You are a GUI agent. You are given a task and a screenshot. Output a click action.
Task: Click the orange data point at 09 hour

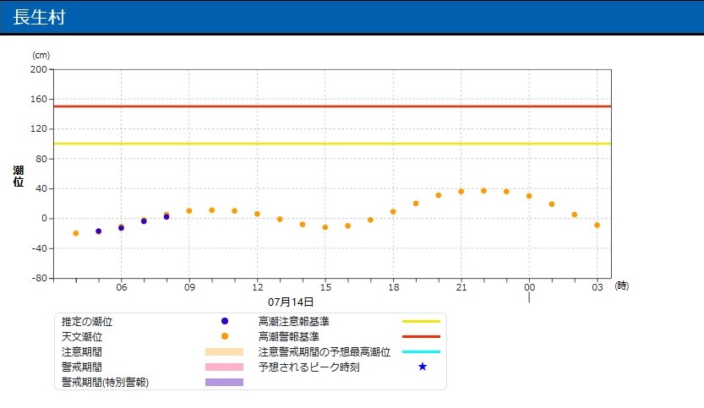click(189, 211)
